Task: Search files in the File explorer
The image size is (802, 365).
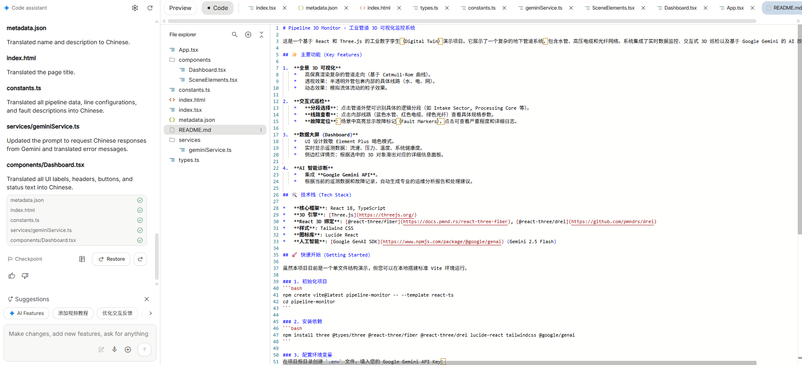Action: coord(235,35)
